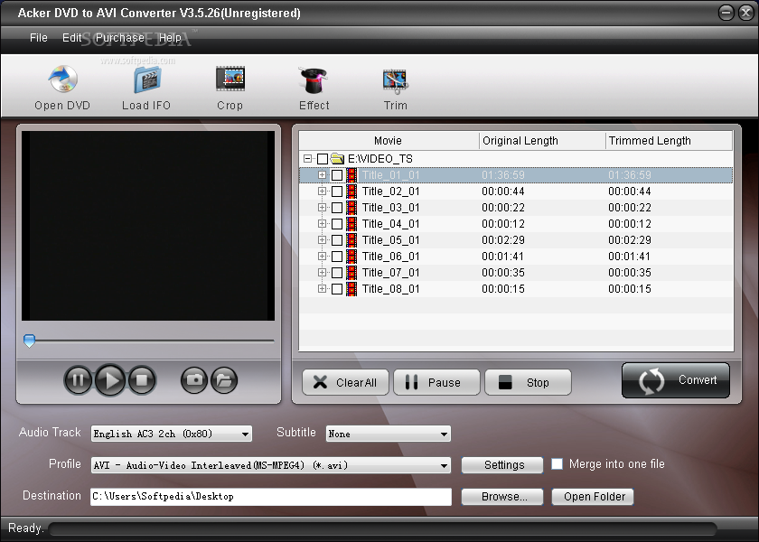Click the video preview area
Image resolution: width=759 pixels, height=542 pixels.
coord(148,226)
